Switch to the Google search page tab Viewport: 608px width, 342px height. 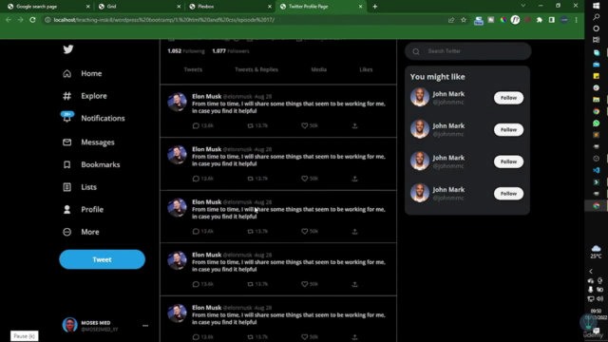[48, 7]
